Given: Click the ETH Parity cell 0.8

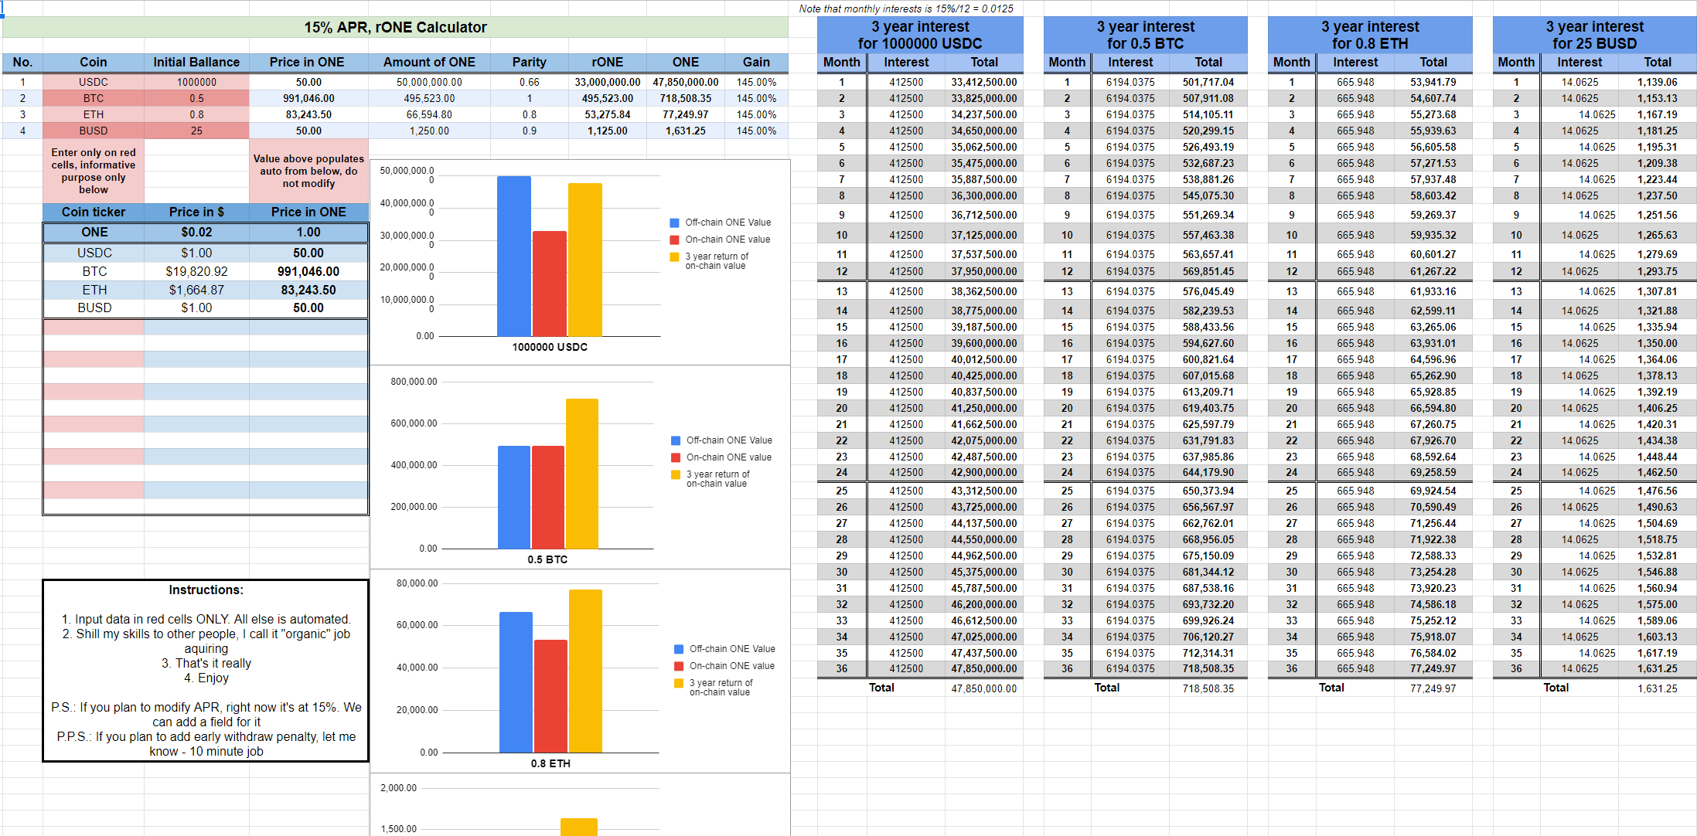Looking at the screenshot, I should pos(529,114).
